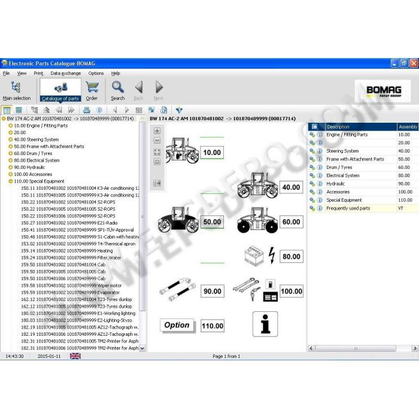The height and width of the screenshot is (419, 419).
Task: Expand 50.00 Frame with Attachment Parts node
Action: [x=11, y=146]
